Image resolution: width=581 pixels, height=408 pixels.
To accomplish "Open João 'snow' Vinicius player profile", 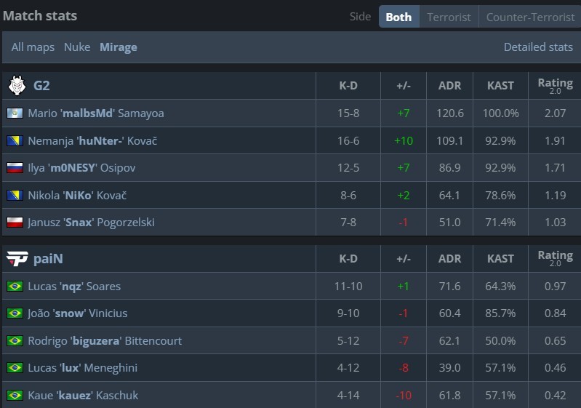I will (77, 313).
